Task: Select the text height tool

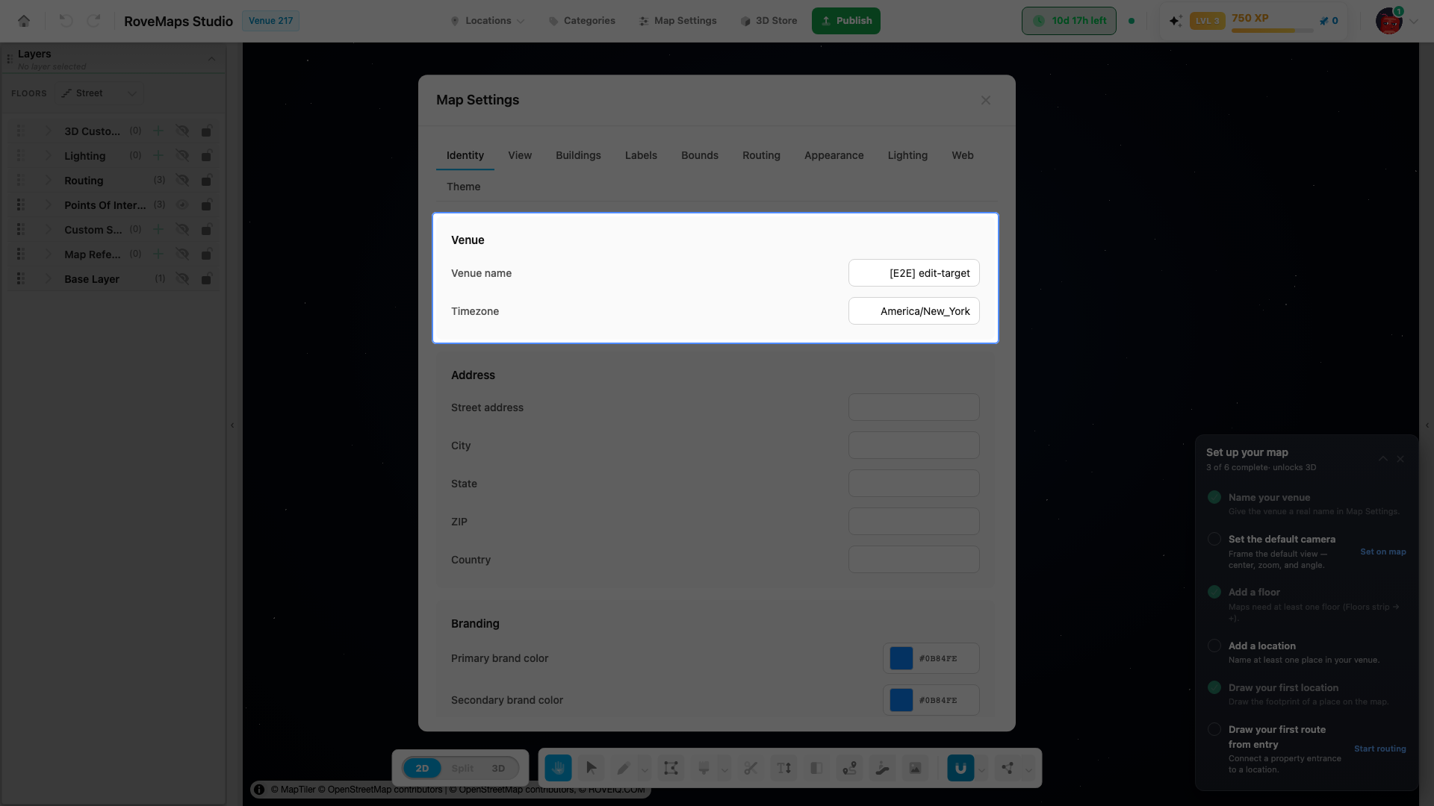Action: coord(783,768)
